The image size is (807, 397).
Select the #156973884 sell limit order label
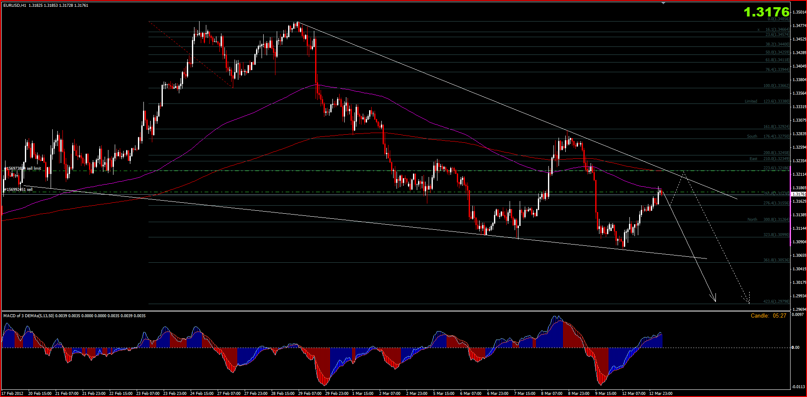click(23, 169)
